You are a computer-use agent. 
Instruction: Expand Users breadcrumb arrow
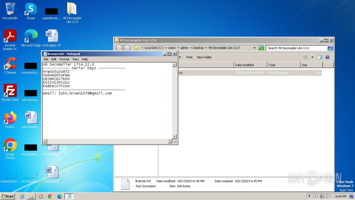point(178,48)
